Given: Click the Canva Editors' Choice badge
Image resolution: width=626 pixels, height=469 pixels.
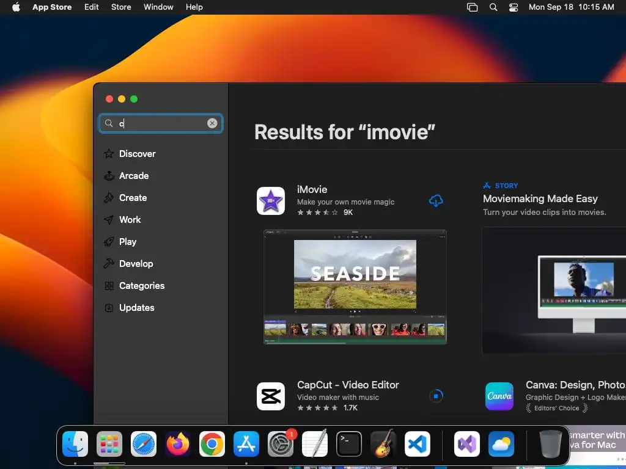Looking at the screenshot, I should (556, 408).
